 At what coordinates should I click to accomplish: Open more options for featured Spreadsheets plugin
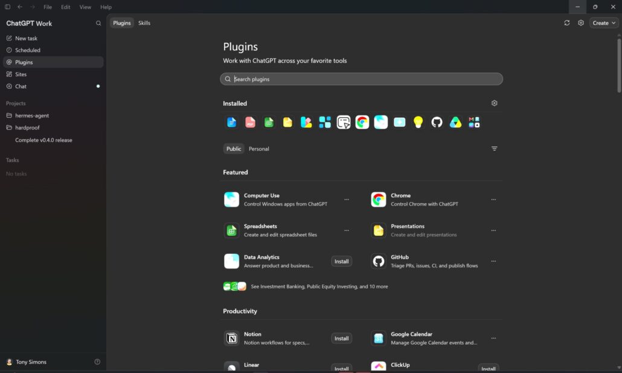[x=347, y=230]
